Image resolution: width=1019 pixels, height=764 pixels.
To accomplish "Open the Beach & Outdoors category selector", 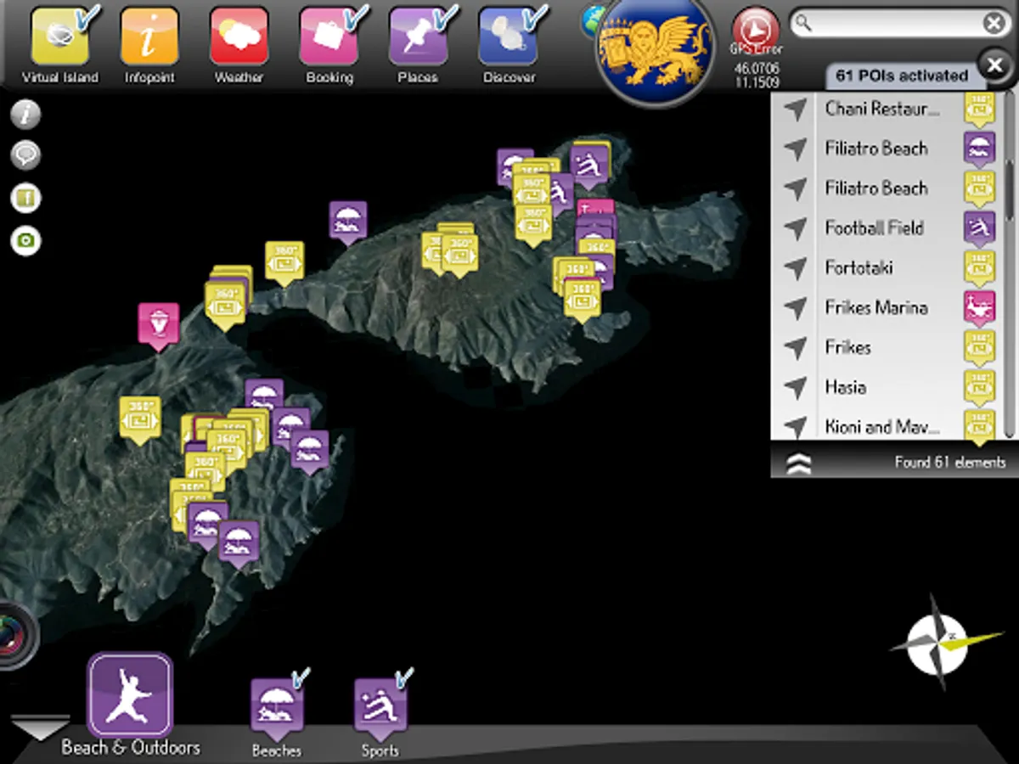I will click(130, 695).
